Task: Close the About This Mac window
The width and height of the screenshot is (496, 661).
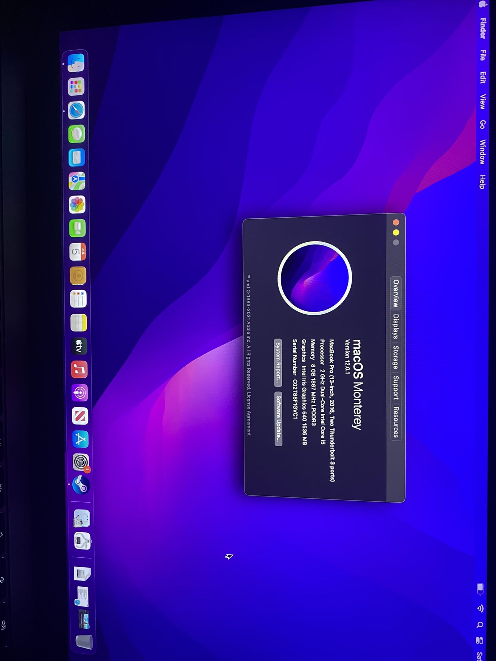Action: [x=396, y=222]
